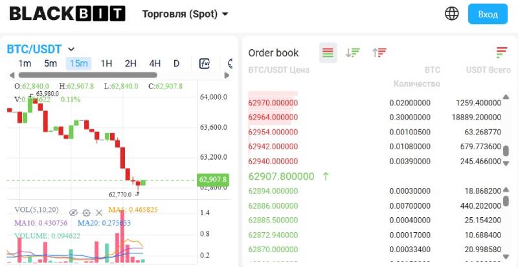
Task: Select the 1H timeframe
Action: (x=106, y=63)
